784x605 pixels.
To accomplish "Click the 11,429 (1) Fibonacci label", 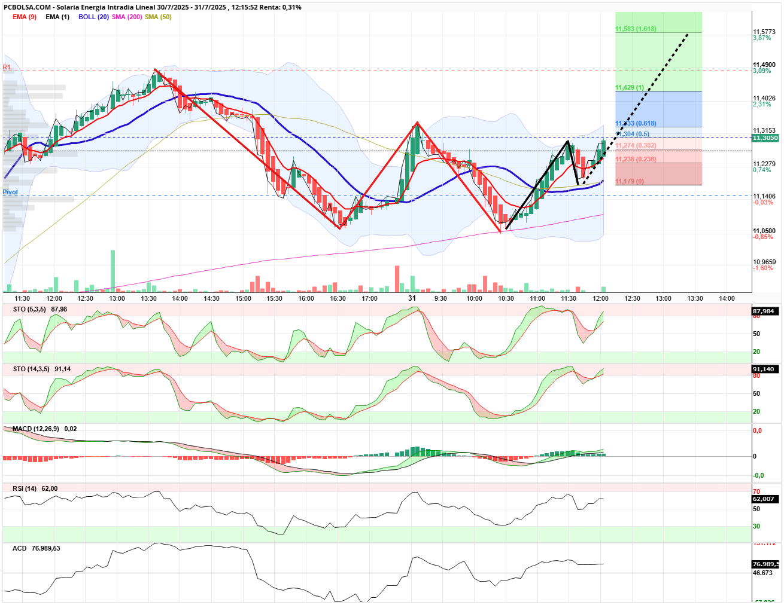I will pos(630,87).
